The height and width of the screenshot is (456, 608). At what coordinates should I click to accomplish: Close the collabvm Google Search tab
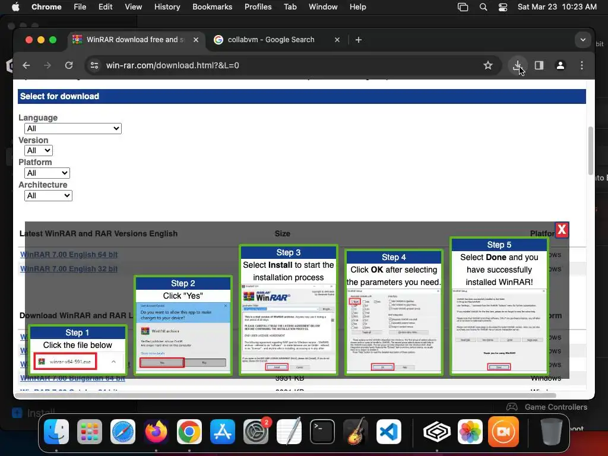[x=337, y=40]
